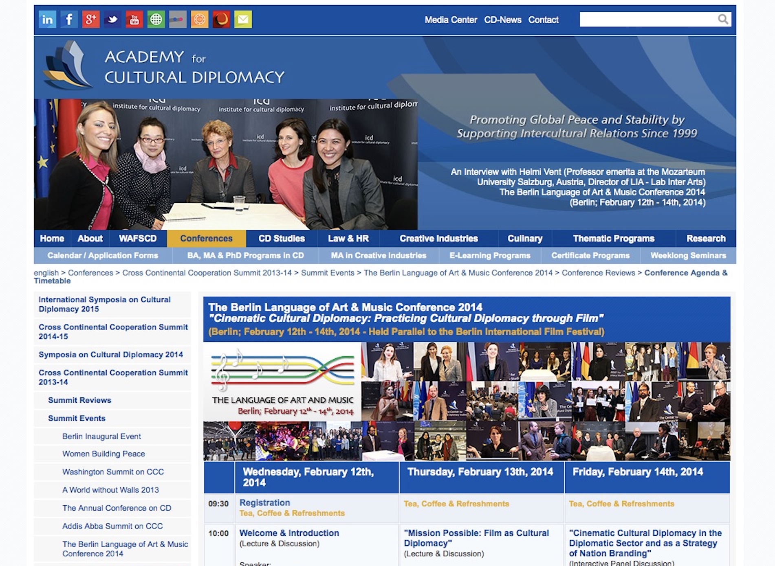Open the YouTube social icon
775x566 pixels.
134,20
